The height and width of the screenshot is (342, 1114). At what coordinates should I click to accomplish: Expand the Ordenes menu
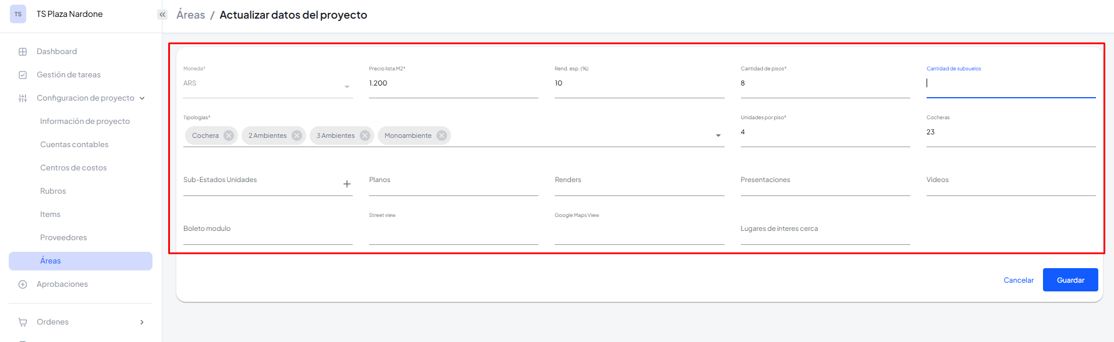pos(142,322)
